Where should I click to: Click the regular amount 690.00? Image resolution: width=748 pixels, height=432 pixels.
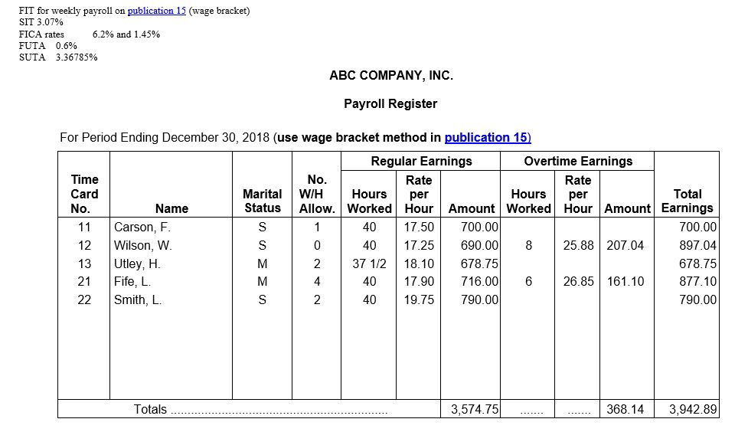pos(479,245)
